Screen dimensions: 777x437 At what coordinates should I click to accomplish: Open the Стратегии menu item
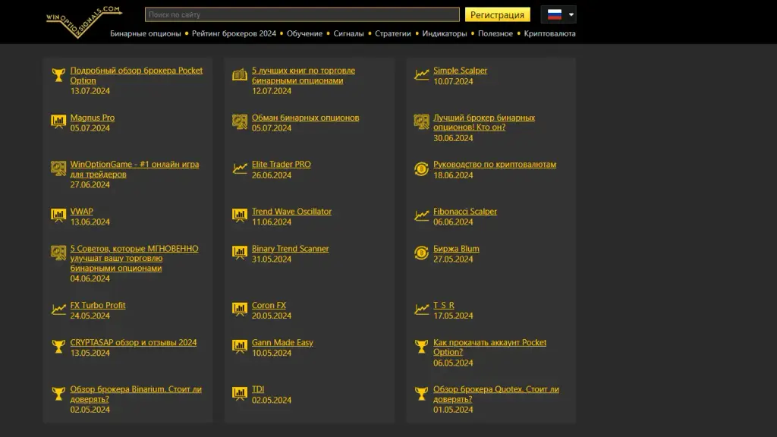[x=393, y=33]
